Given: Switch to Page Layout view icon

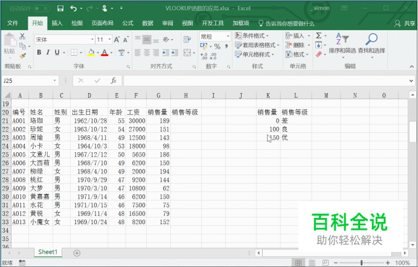Looking at the screenshot, I should [x=312, y=263].
